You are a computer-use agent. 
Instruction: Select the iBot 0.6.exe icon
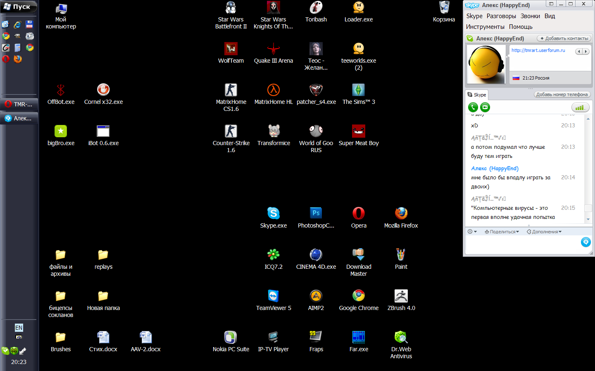[103, 136]
